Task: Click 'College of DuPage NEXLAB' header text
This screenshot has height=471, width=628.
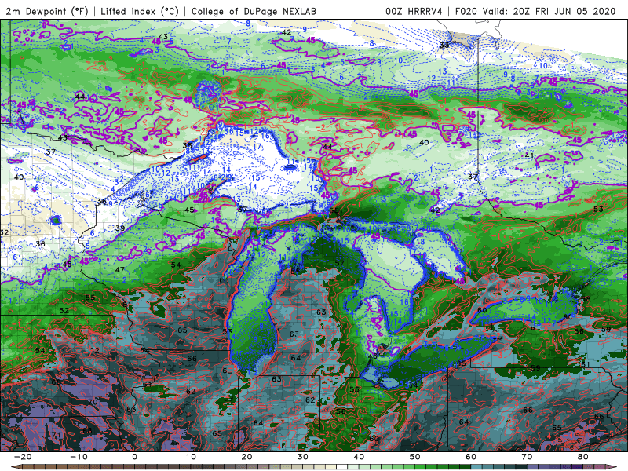Action: tap(254, 11)
